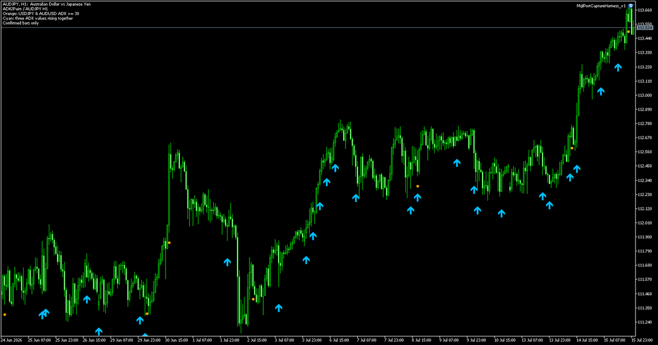Click the cyan arrow above the 10 Jul 15:00 label
Viewport: 658px width, 345px height.
coord(501,213)
